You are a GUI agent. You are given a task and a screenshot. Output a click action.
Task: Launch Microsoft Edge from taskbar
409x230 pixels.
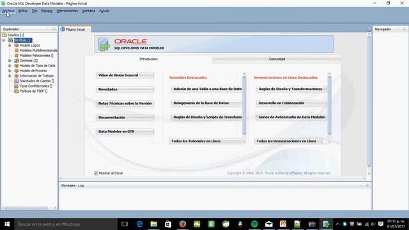pyautogui.click(x=139, y=224)
